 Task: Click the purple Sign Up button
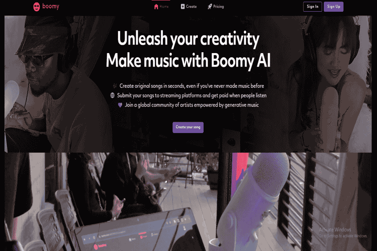(x=333, y=7)
